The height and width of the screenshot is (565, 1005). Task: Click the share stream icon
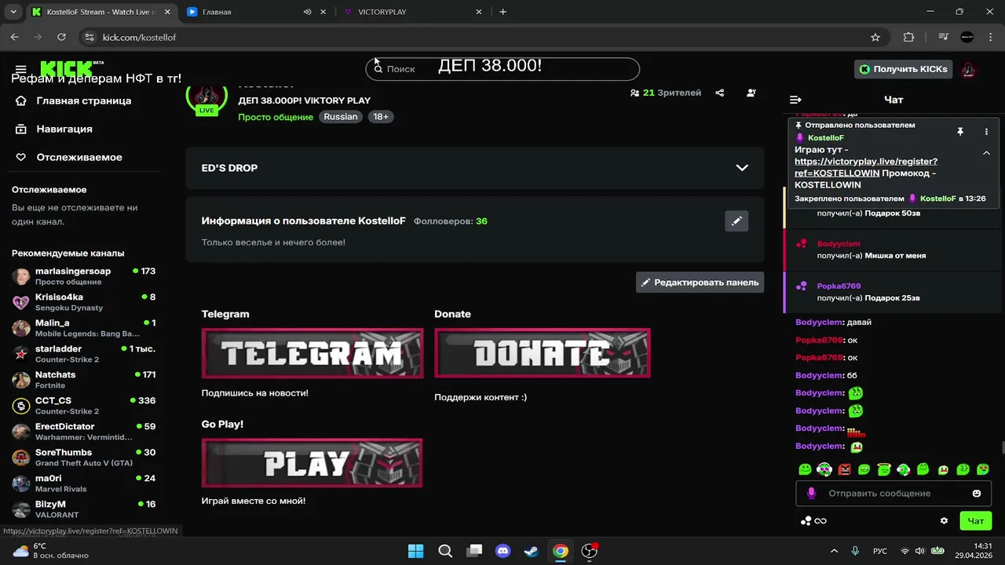click(720, 93)
